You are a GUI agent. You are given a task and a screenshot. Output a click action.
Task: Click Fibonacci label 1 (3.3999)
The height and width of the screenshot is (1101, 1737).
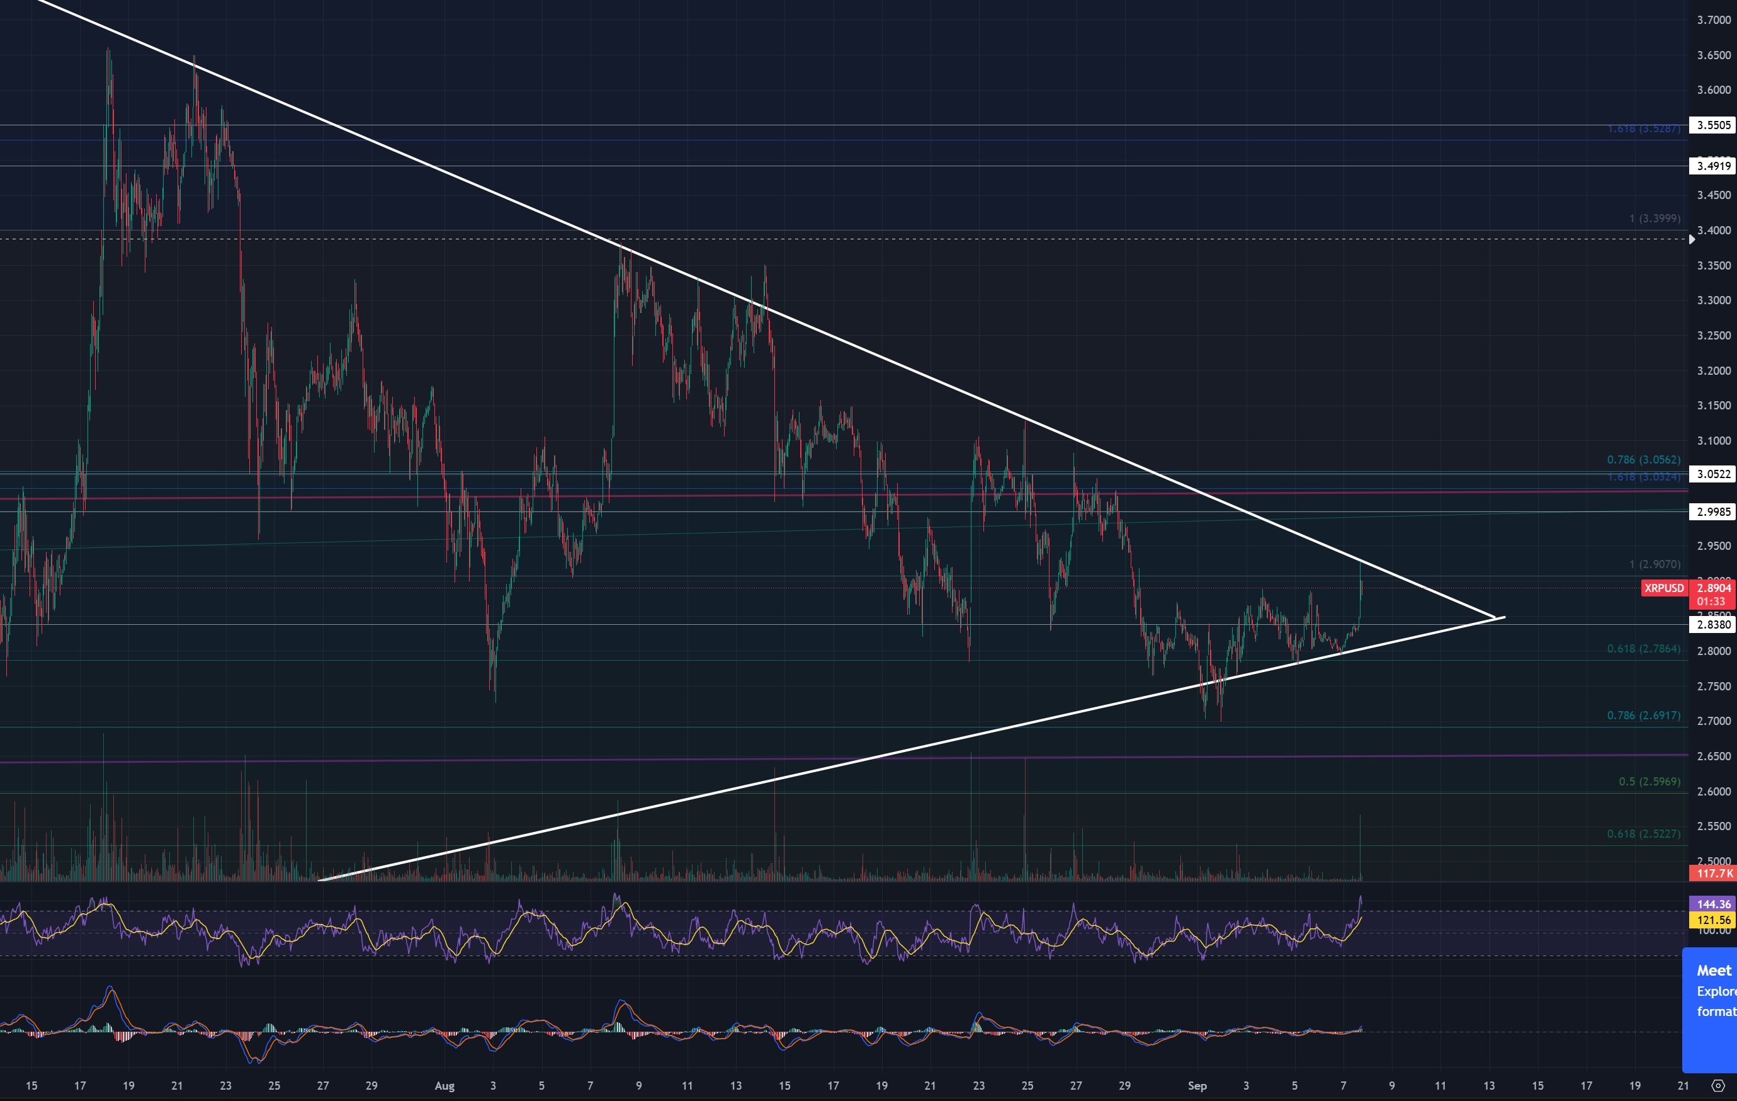point(1655,218)
